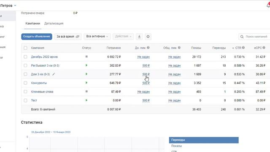Edit daily limit 500 ₽ for Дом 3 км
The width and height of the screenshot is (270, 152).
tap(146, 74)
